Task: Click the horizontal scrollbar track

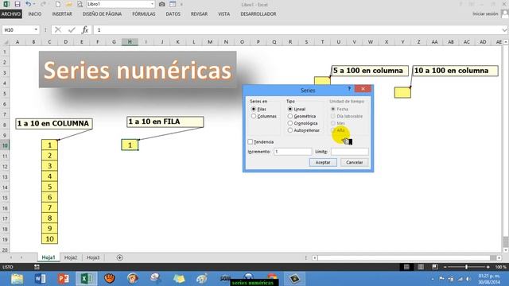Action: (404, 257)
